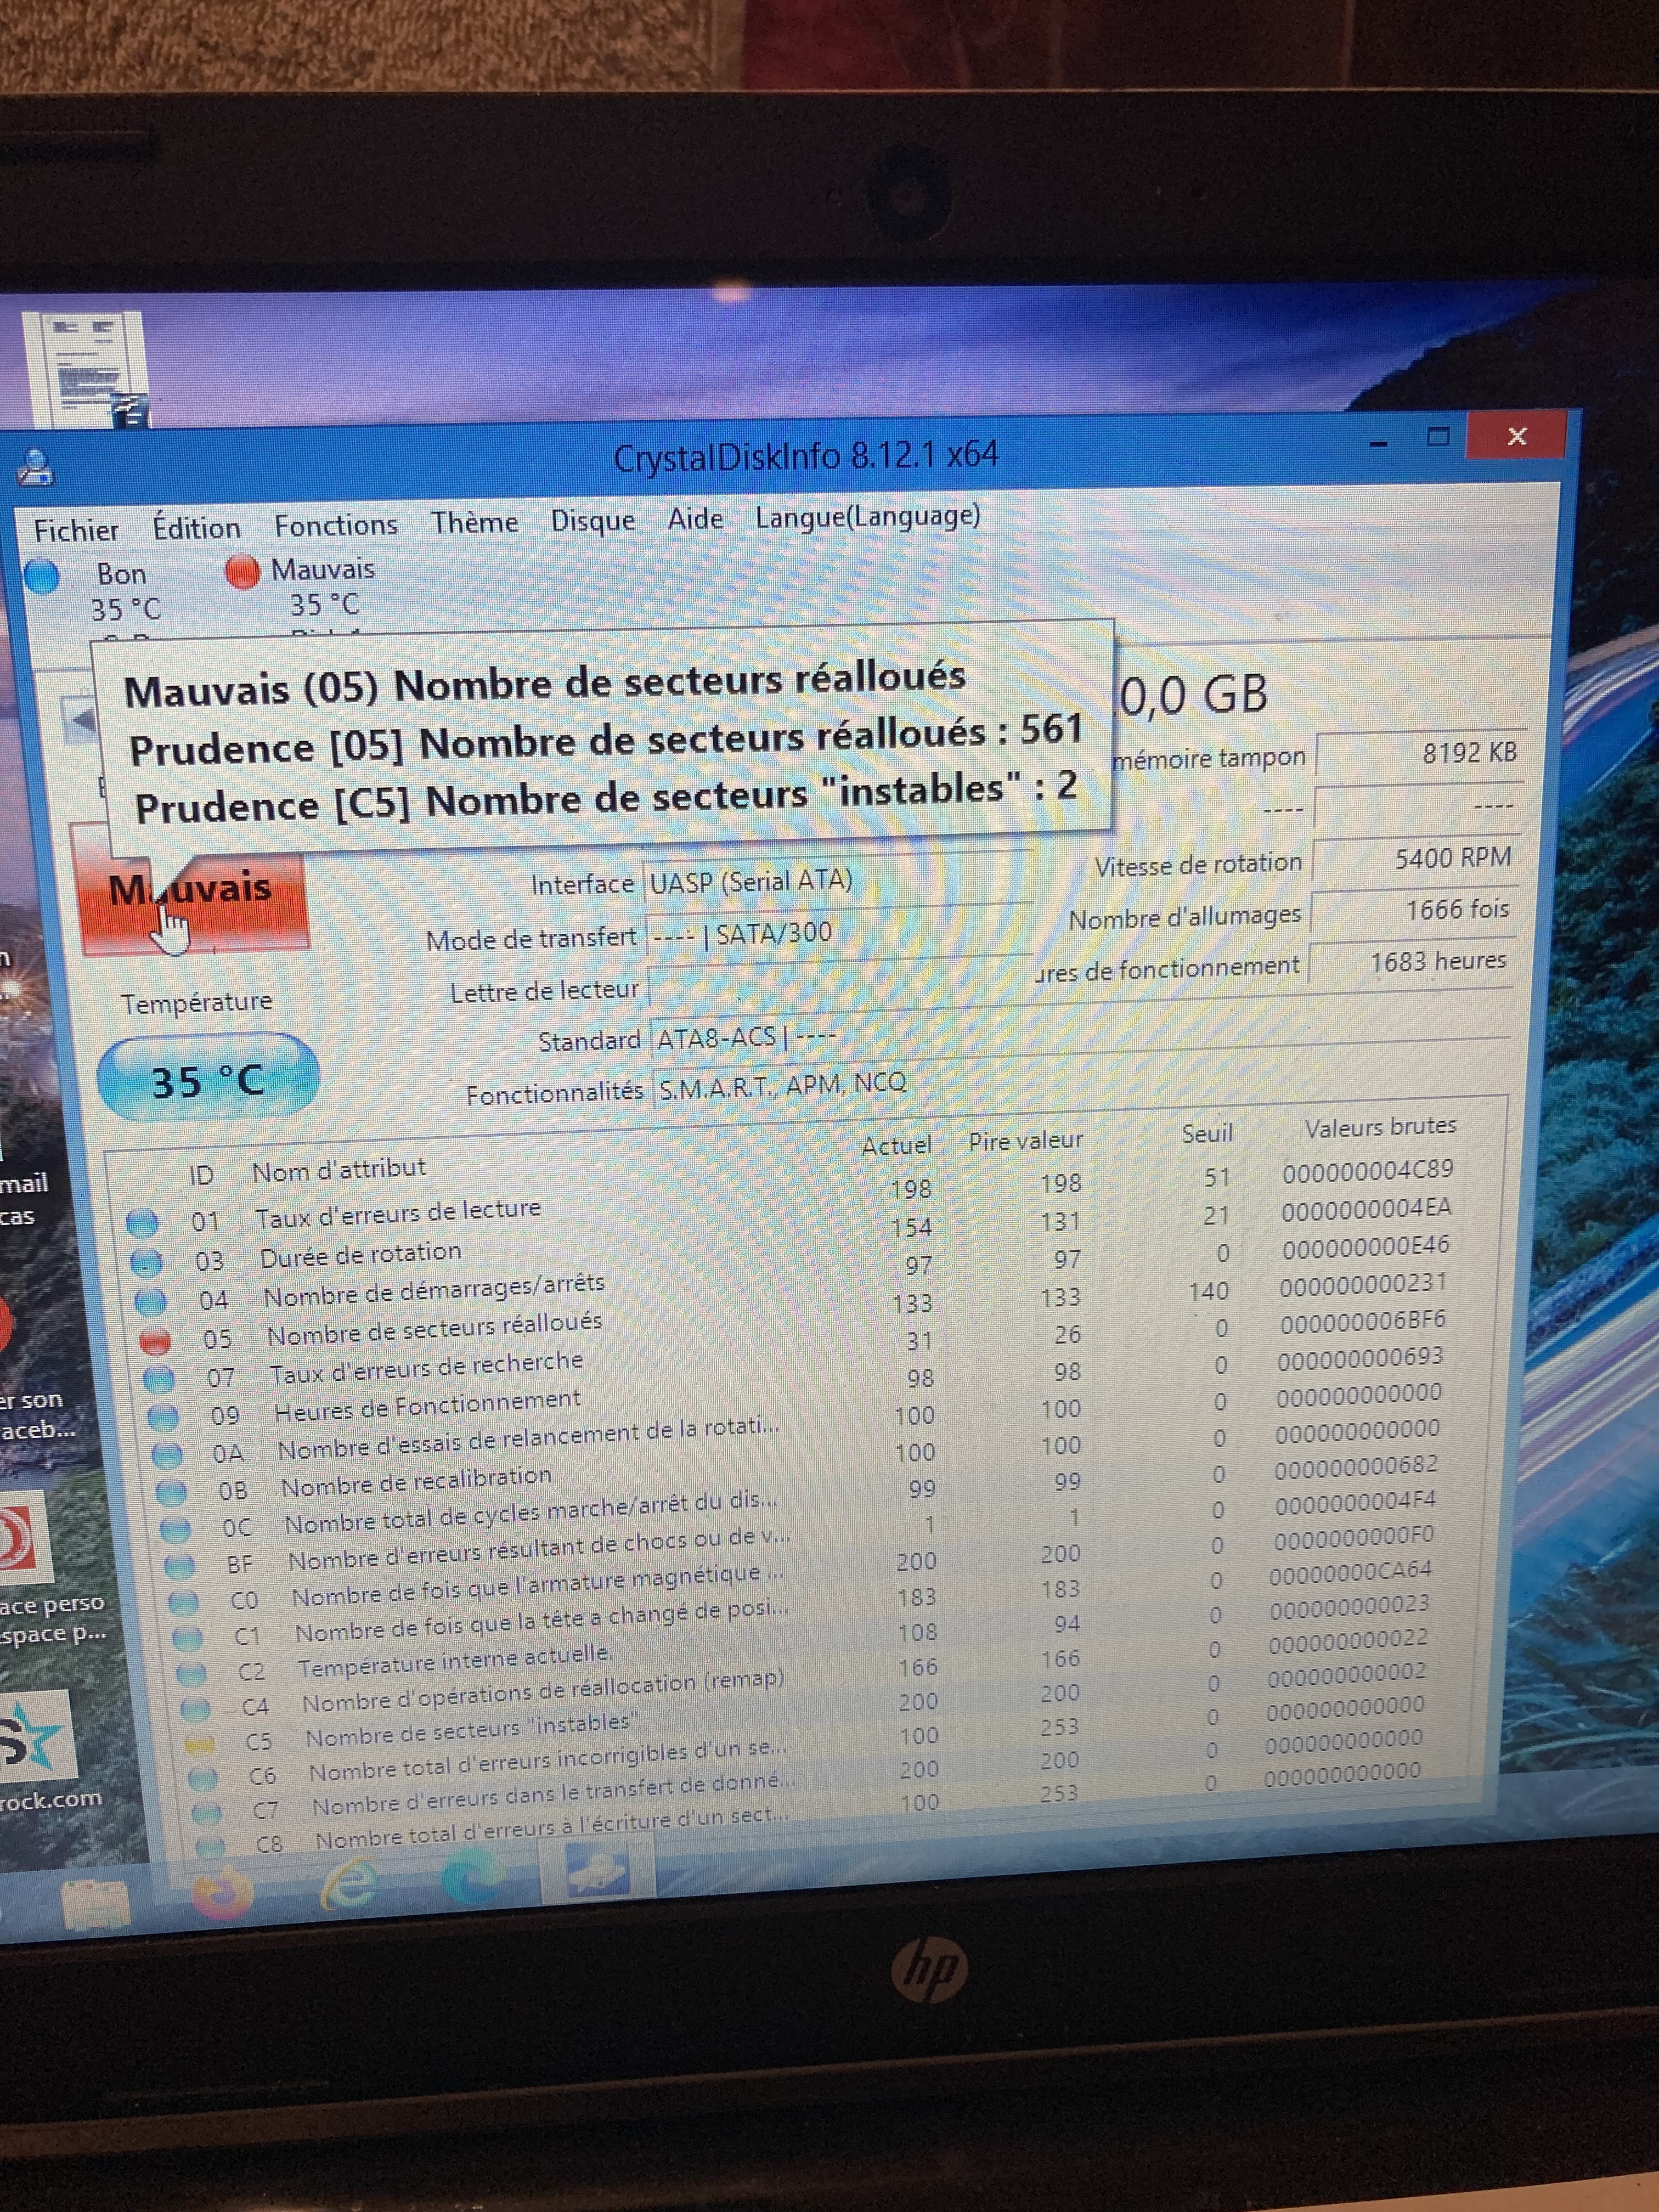Click the status icon of attribute C0

click(183, 1602)
